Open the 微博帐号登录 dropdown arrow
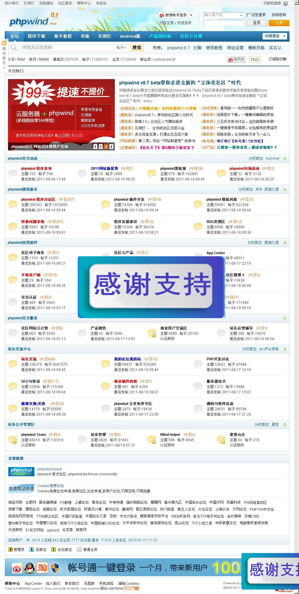 [191, 15]
